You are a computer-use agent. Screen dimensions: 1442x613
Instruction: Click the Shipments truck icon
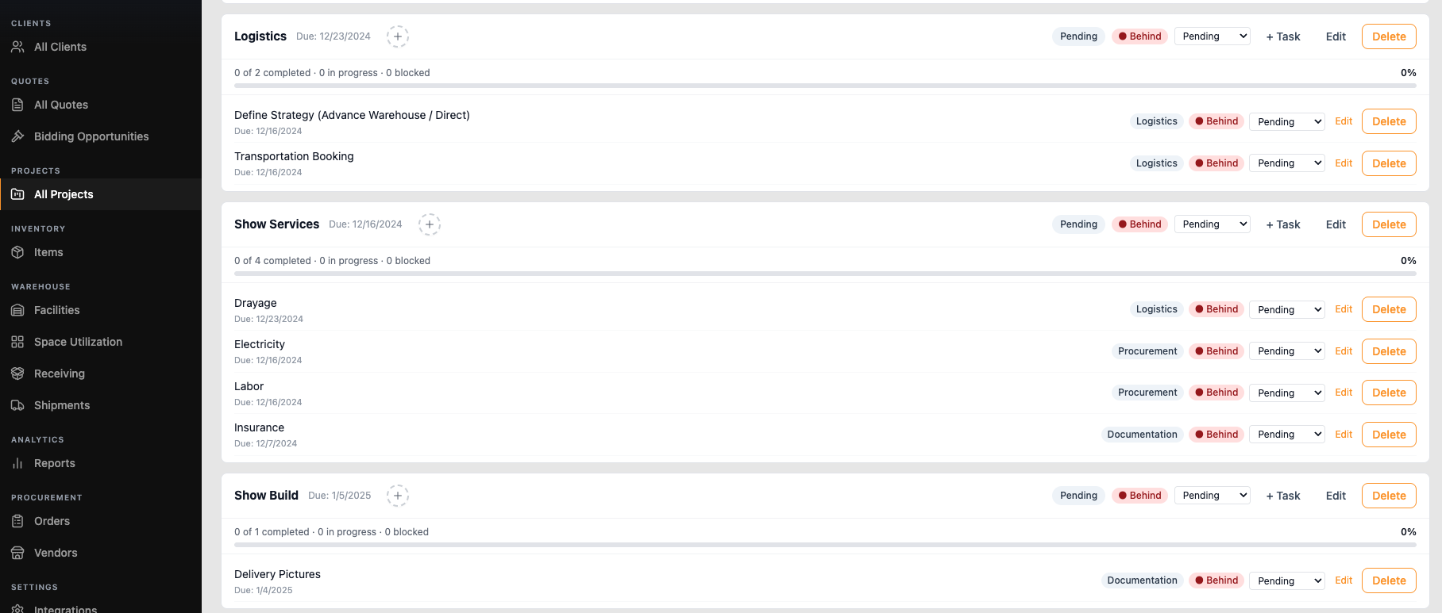coord(17,405)
